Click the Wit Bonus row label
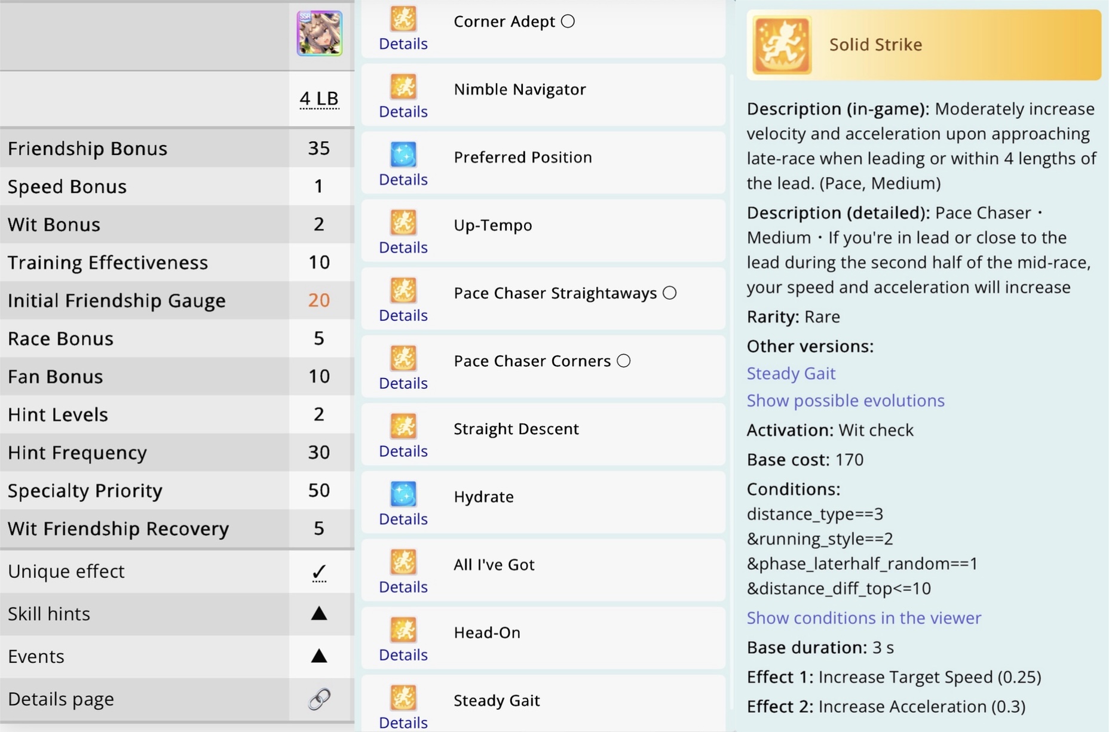Screen dimensions: 1115x732 (54, 224)
